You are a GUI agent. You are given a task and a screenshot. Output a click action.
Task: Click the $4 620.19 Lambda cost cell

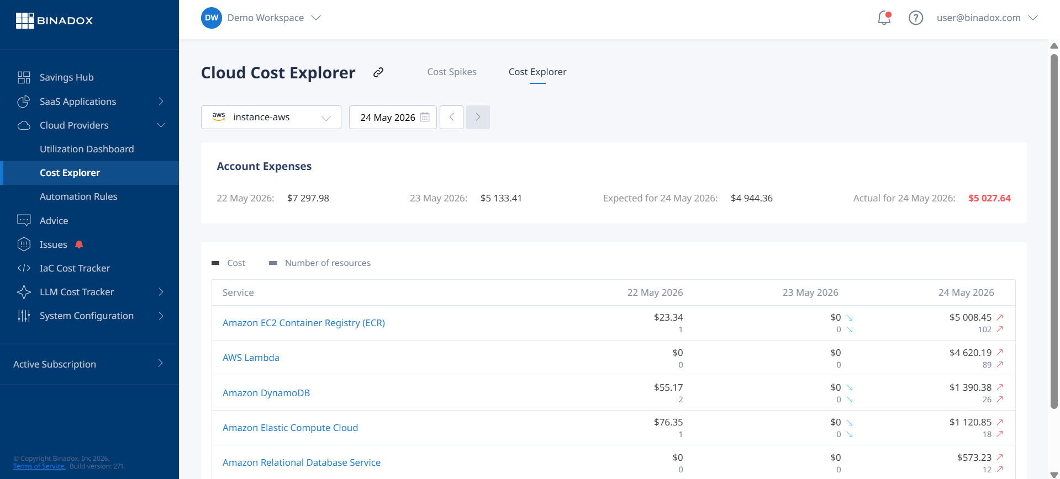pos(971,352)
